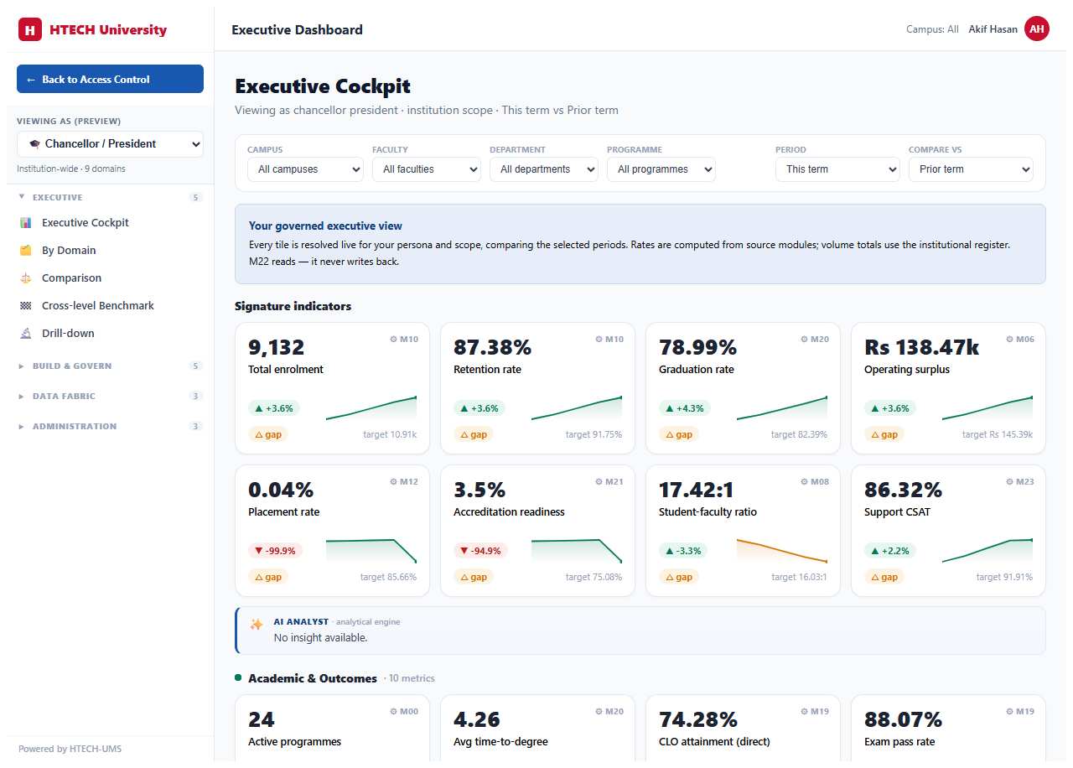Open the Viewing As persona dropdown
1073x768 pixels.
click(110, 144)
